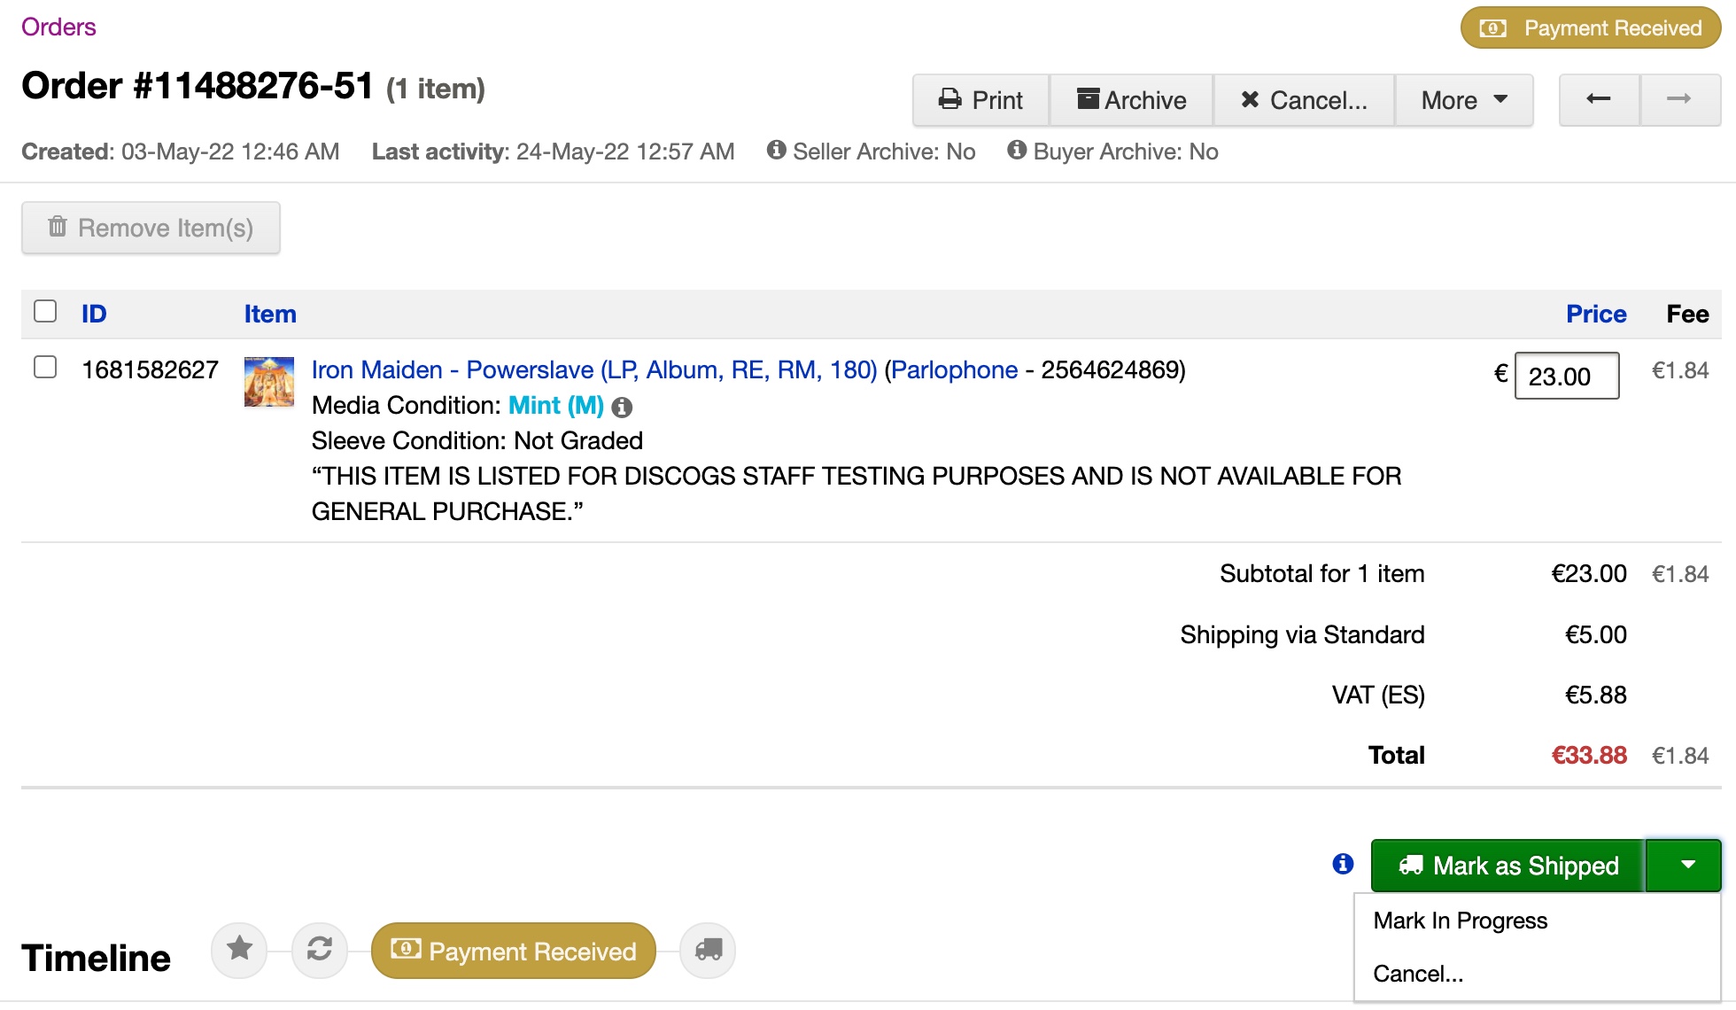This screenshot has height=1010, width=1736.
Task: Click the star icon on the Timeline
Action: click(x=238, y=950)
